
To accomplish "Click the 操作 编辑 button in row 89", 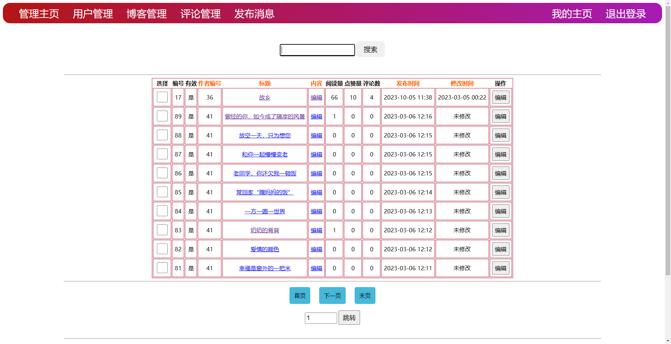I will 500,116.
